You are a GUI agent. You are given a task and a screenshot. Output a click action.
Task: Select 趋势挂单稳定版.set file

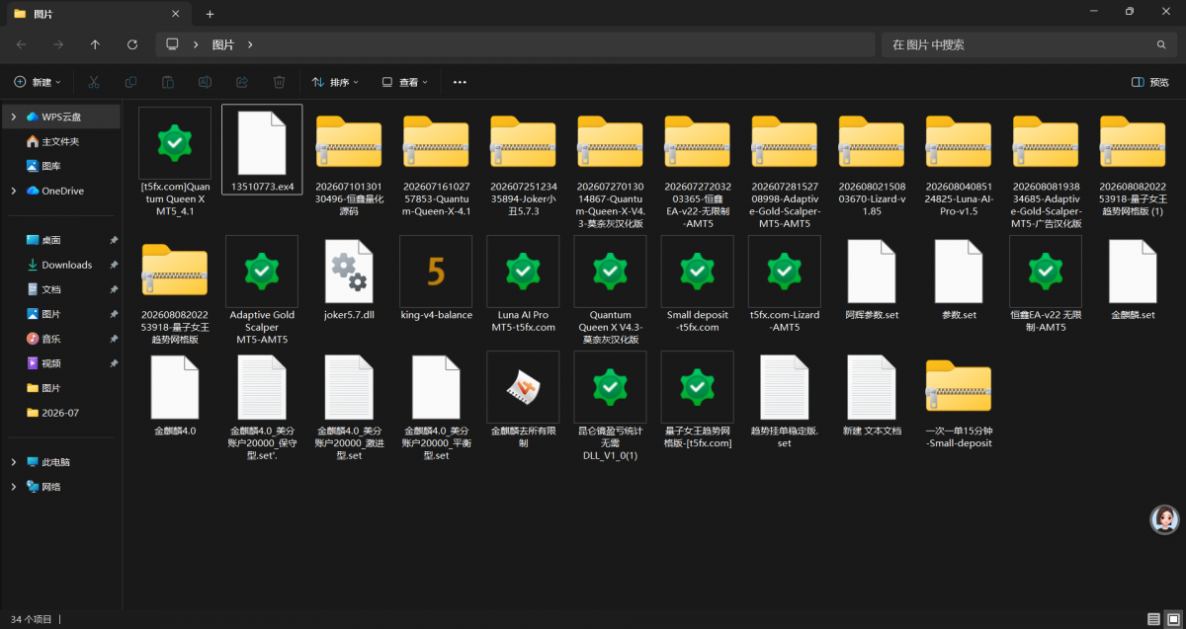785,400
